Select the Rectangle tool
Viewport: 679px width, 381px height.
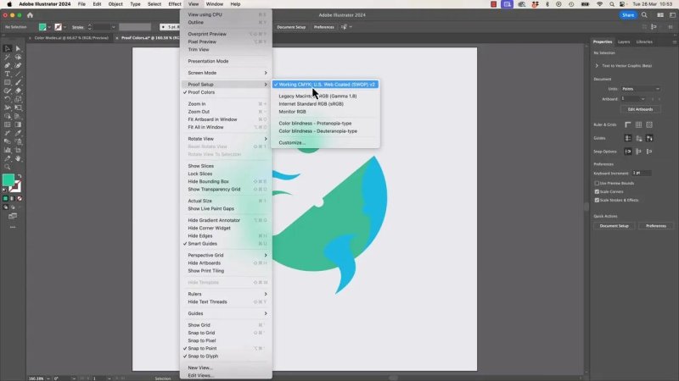(x=8, y=82)
